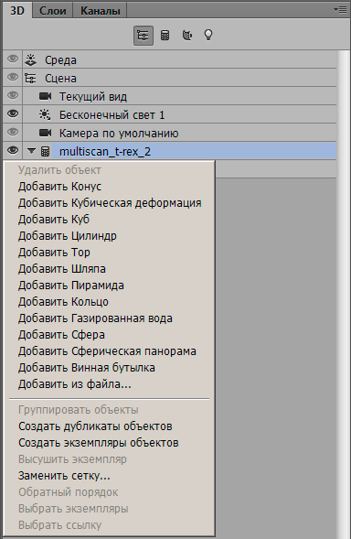Choose Создать дубликаты объектов
The height and width of the screenshot is (539, 351).
pos(109,426)
